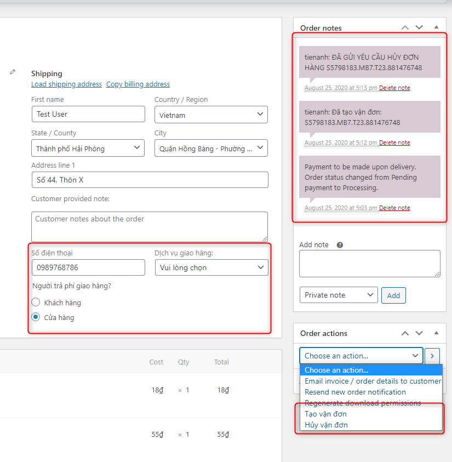
Task: Click the First name input field
Action: [88, 114]
